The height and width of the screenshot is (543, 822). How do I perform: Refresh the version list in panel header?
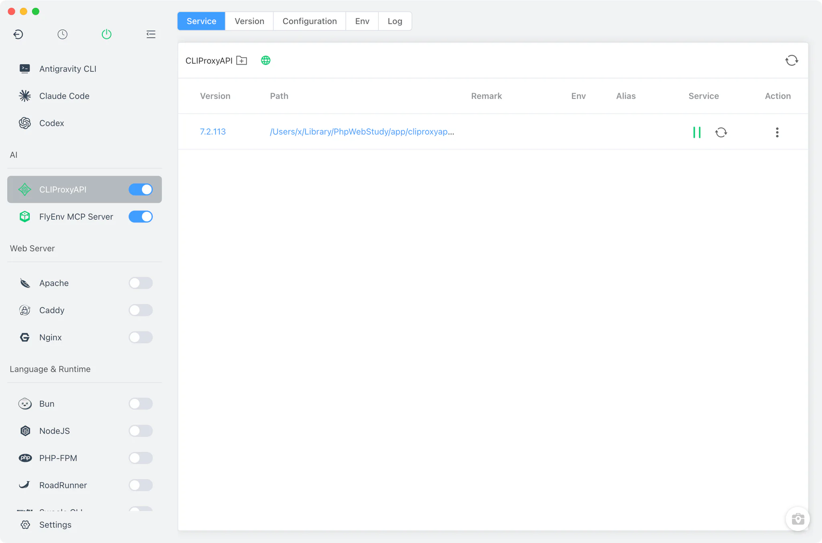click(x=792, y=61)
